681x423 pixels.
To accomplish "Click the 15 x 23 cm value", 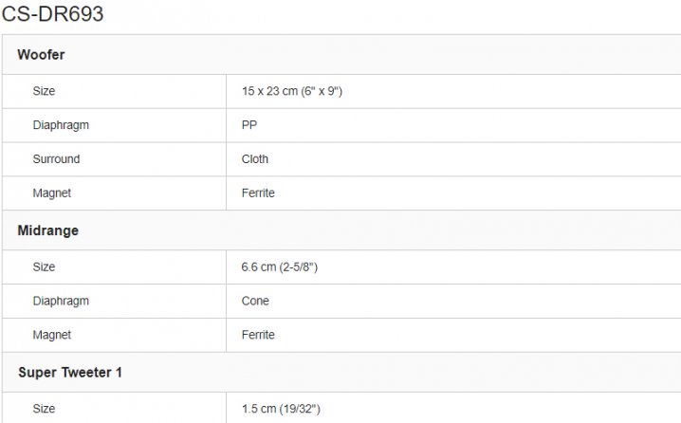I will pyautogui.click(x=292, y=91).
